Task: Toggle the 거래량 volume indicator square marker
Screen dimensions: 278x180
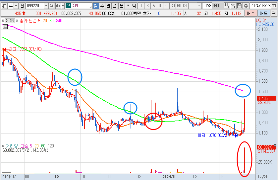Action: tap(3, 146)
